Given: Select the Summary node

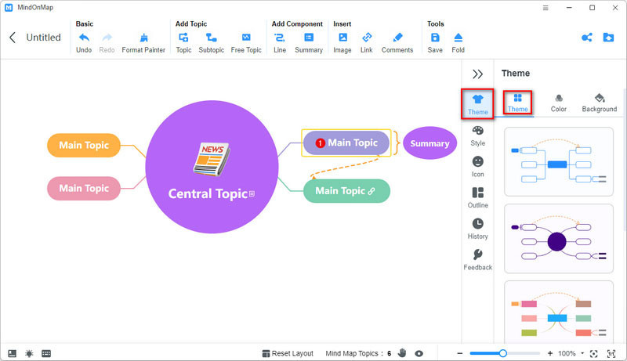Looking at the screenshot, I should [x=429, y=143].
